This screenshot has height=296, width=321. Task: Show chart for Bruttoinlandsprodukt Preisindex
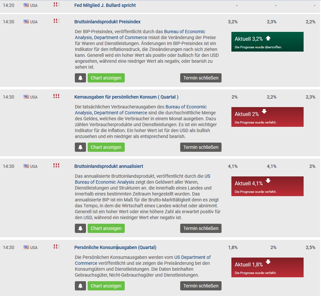point(106,78)
